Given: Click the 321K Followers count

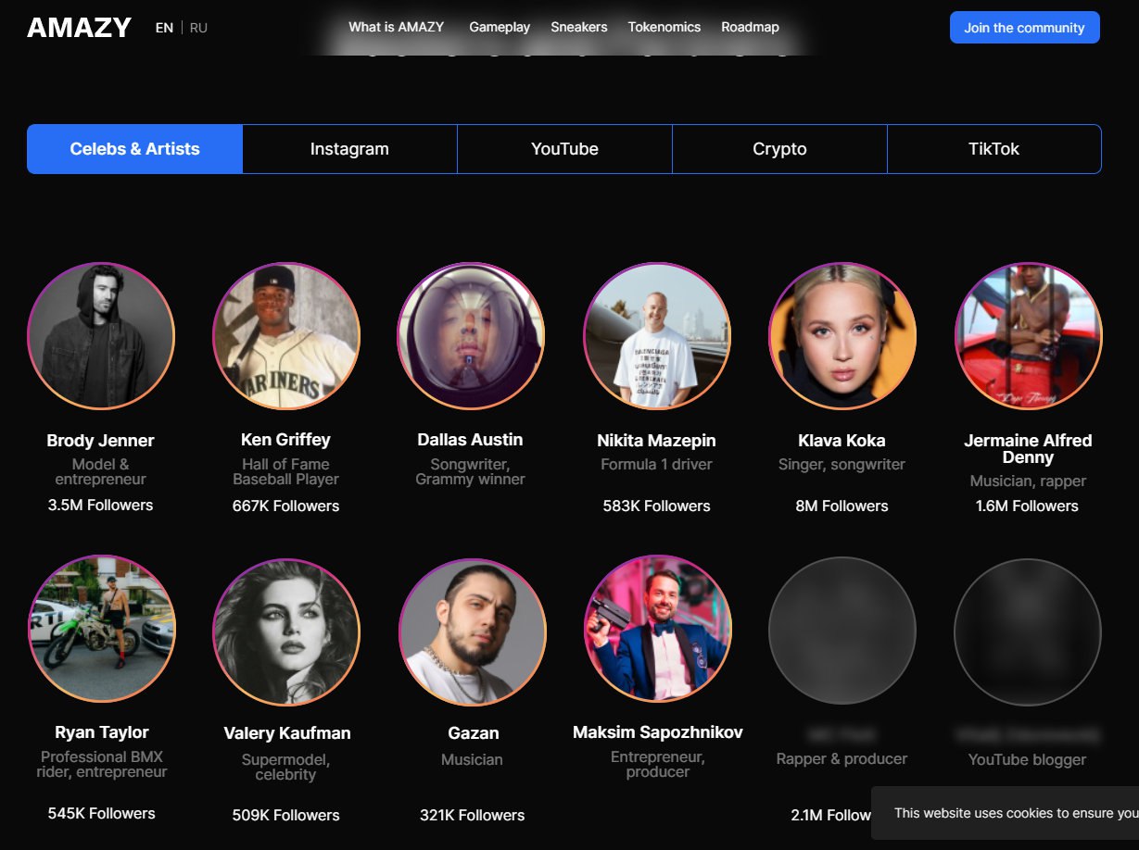Looking at the screenshot, I should (473, 816).
